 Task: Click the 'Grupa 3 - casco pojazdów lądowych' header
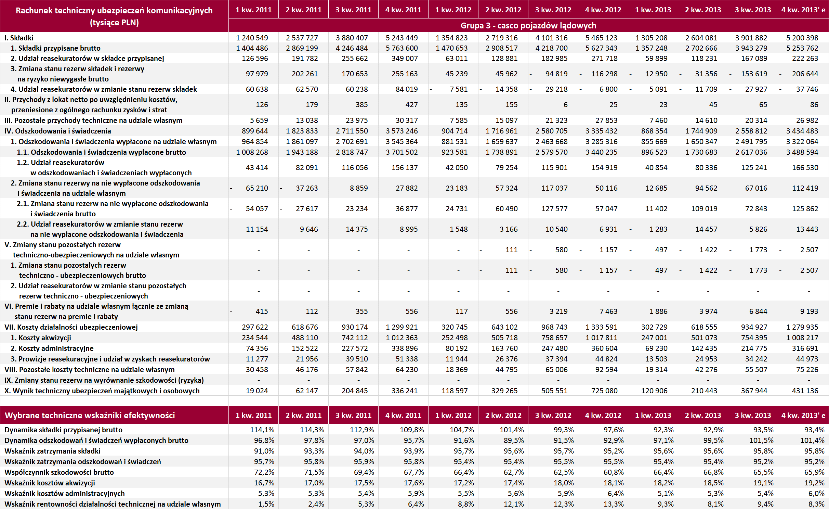(528, 26)
